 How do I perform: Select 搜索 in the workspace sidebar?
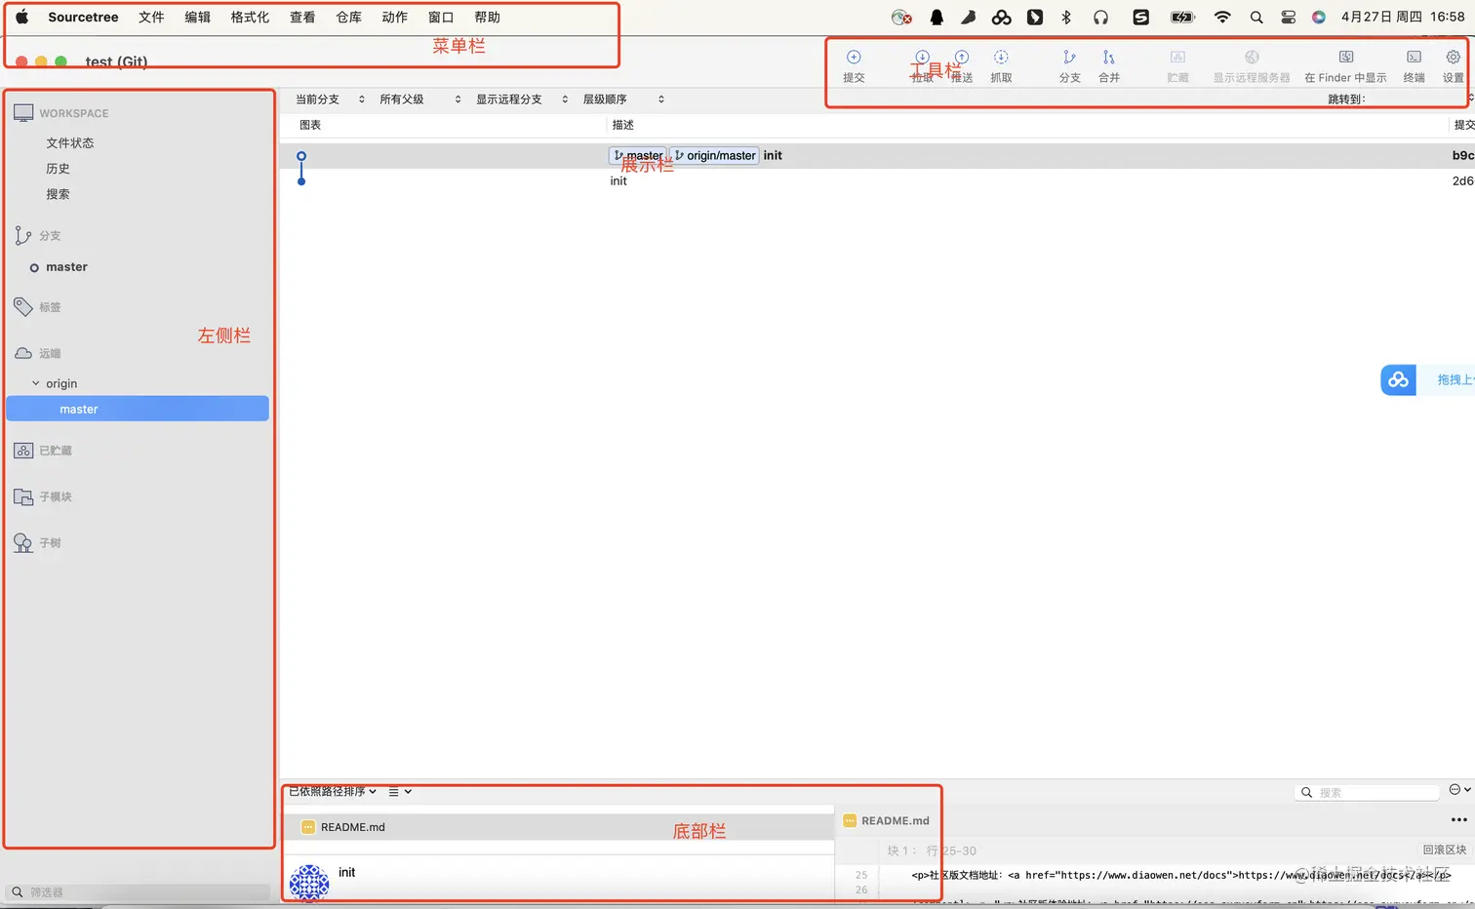(58, 194)
